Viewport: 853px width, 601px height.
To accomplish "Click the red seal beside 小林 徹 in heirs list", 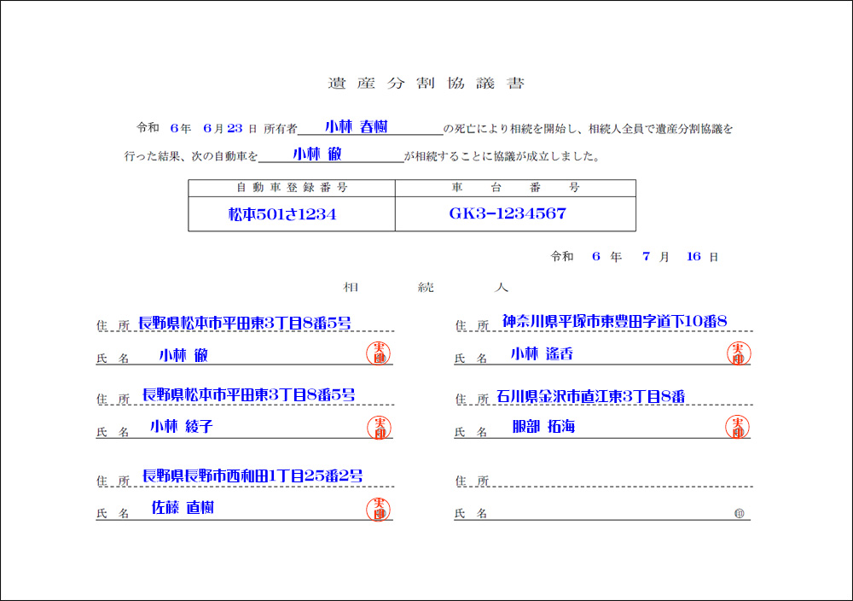I will (378, 353).
